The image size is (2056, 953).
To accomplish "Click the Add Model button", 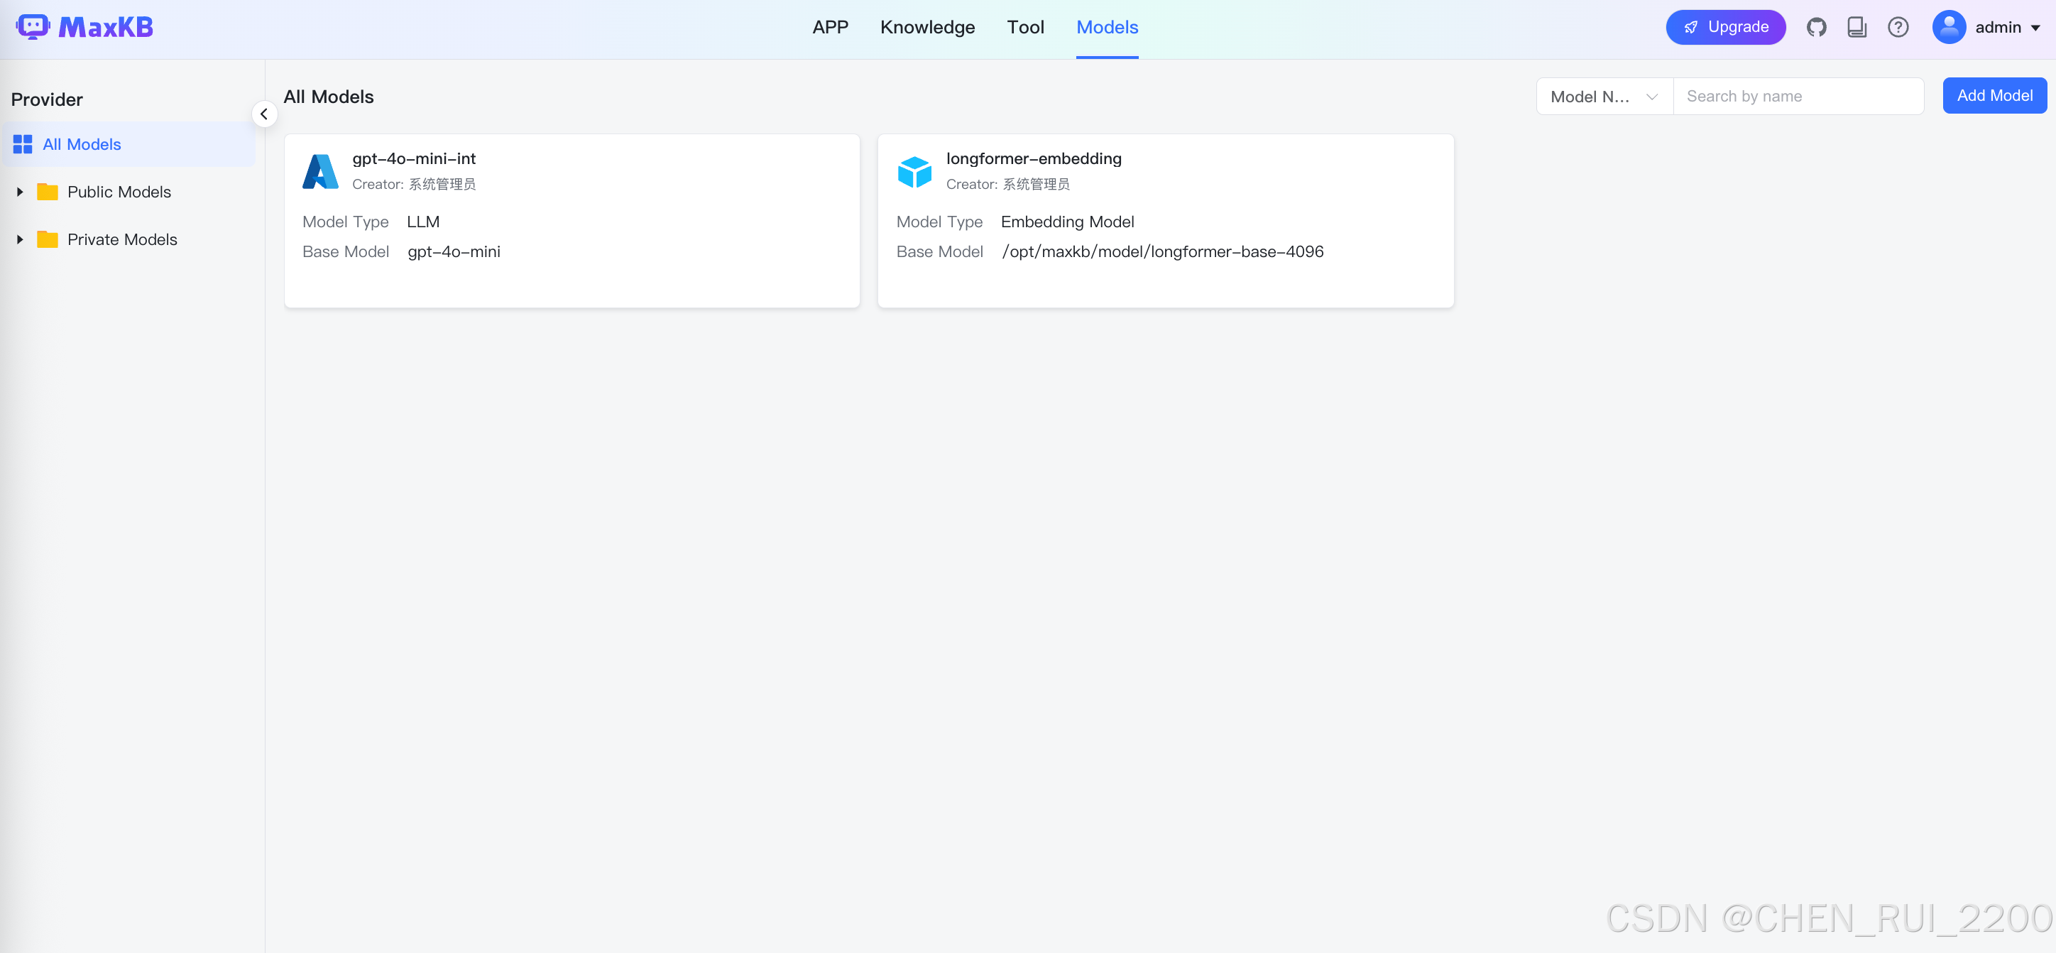I will coord(1994,96).
